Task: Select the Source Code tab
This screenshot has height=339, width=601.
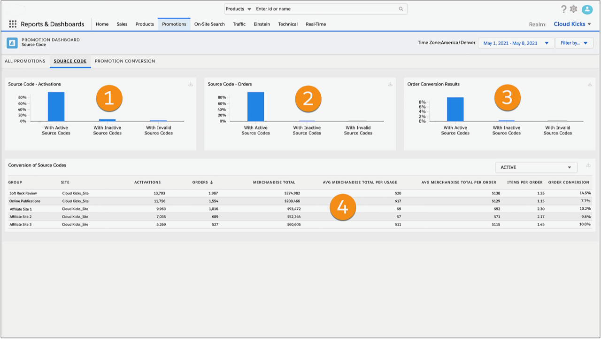Action: pyautogui.click(x=70, y=61)
